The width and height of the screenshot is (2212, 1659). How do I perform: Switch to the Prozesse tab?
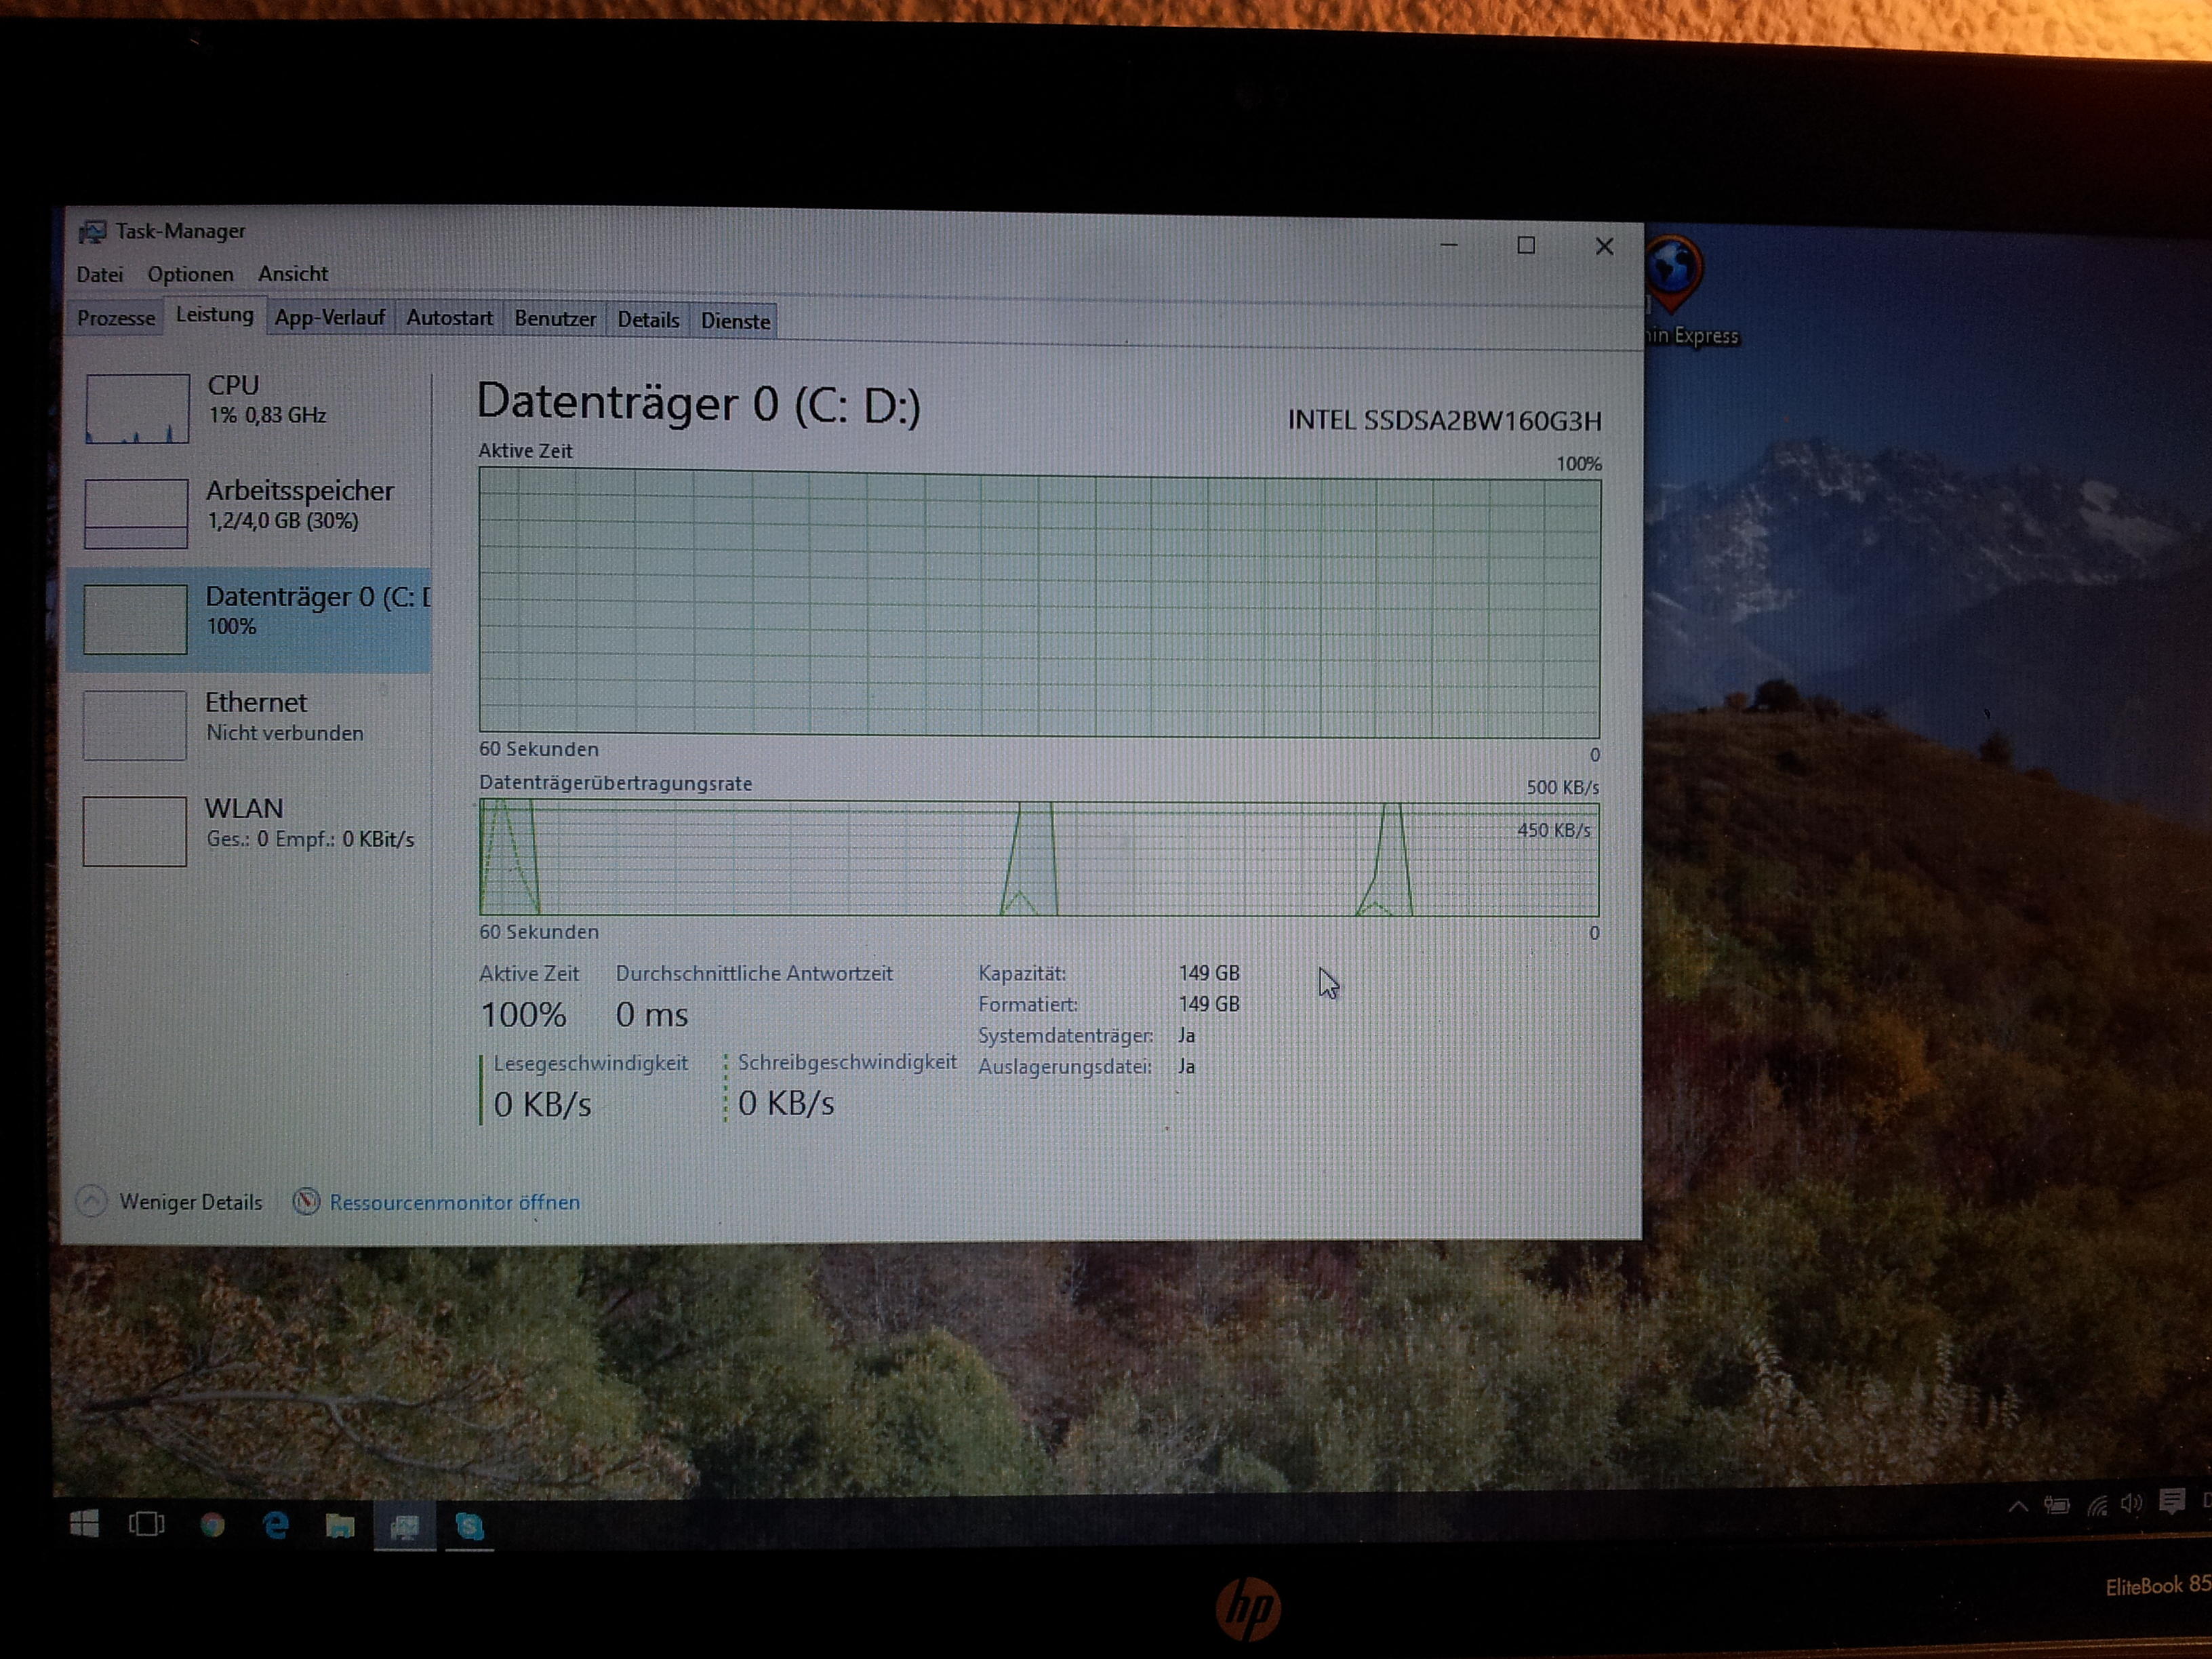pos(116,318)
